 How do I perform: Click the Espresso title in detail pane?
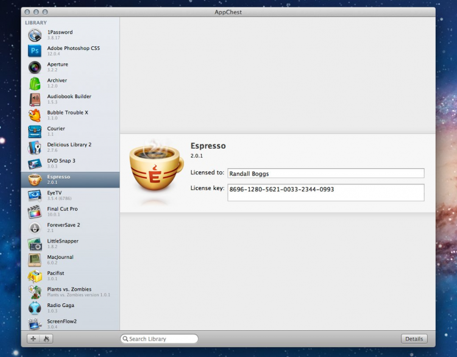click(x=208, y=146)
